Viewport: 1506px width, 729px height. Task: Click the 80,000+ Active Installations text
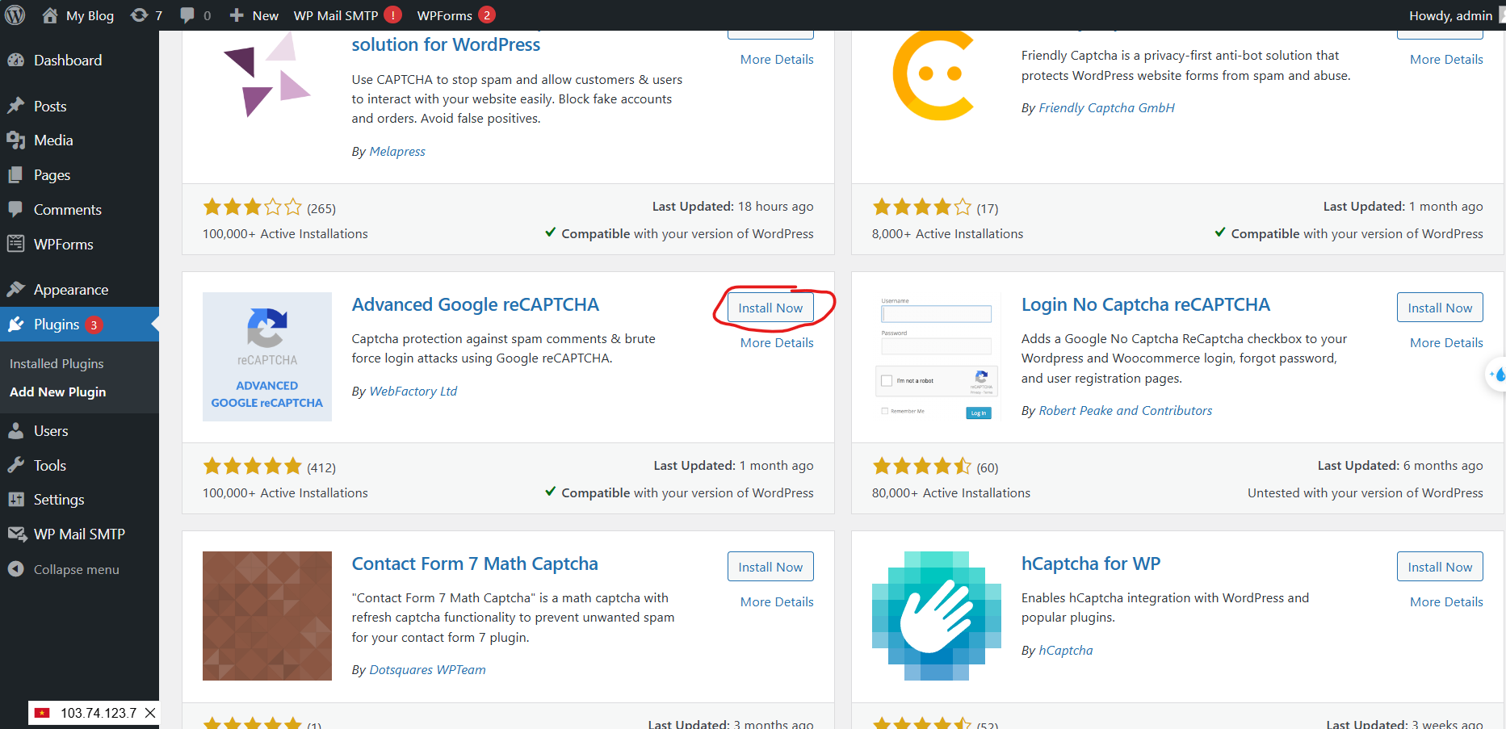[x=951, y=493]
